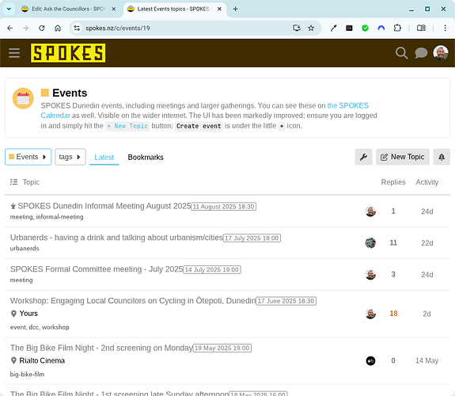The width and height of the screenshot is (455, 396).
Task: Expand the Events category dropdown
Action: [28, 157]
